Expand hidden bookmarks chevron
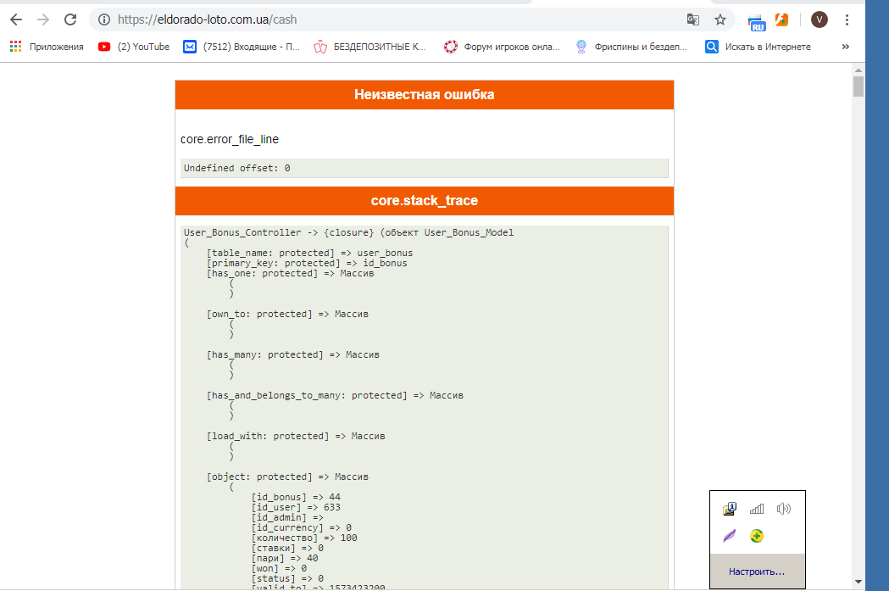 click(845, 47)
